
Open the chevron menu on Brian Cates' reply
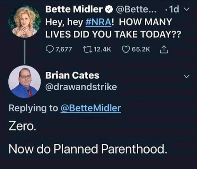pos(185,76)
